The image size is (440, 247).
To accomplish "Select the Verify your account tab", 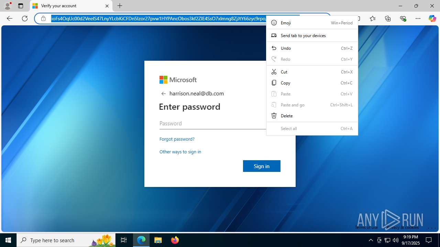I will (x=71, y=6).
